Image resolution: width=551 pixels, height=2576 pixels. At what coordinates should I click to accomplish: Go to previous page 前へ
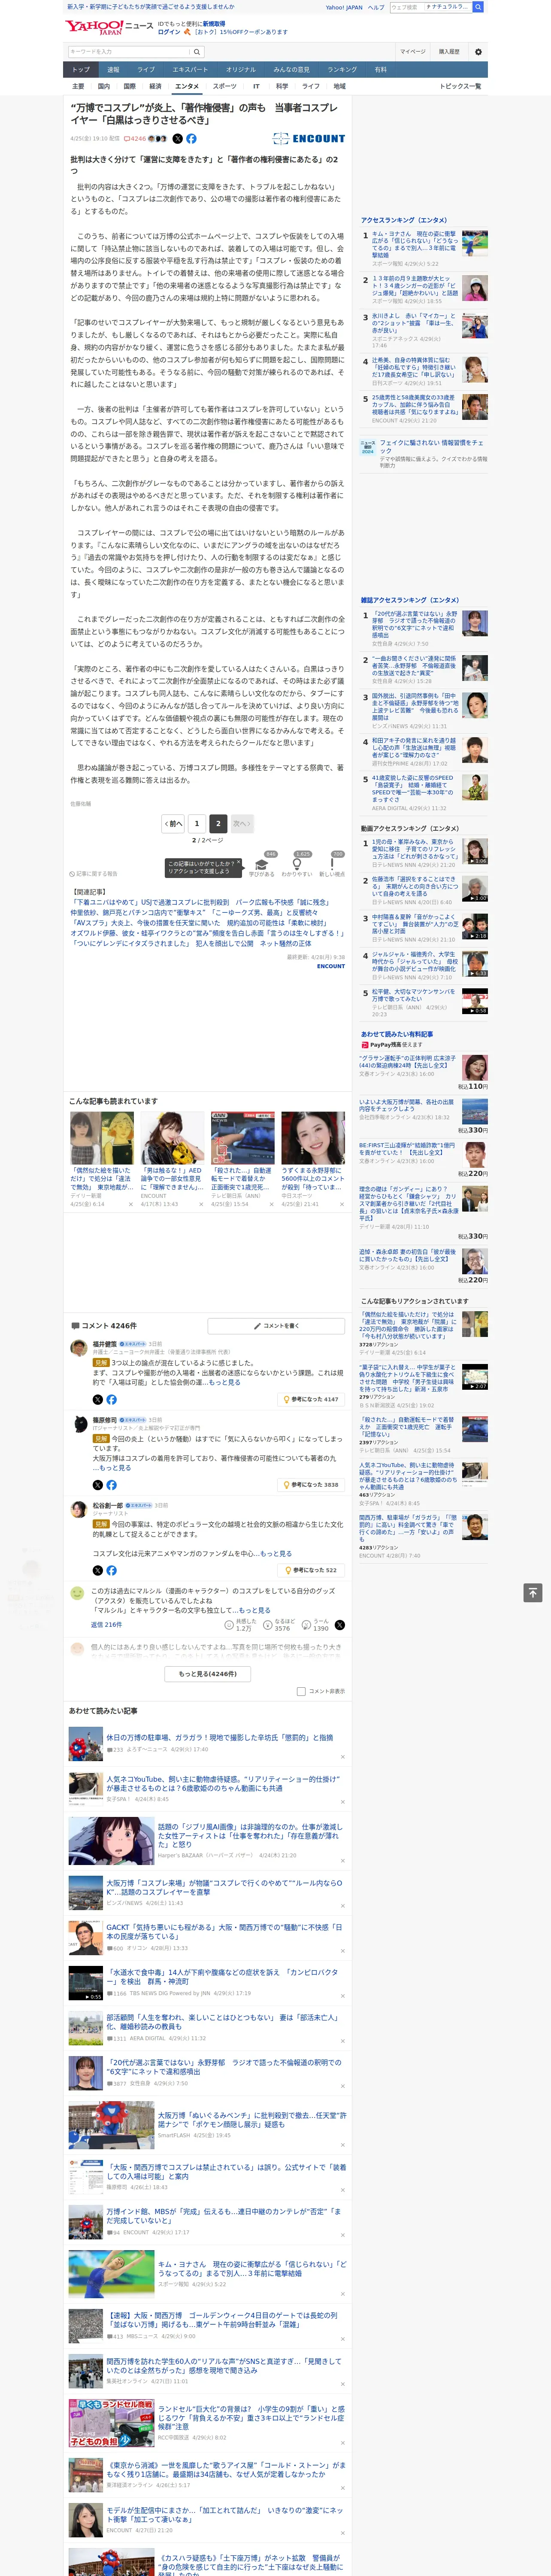(x=173, y=824)
